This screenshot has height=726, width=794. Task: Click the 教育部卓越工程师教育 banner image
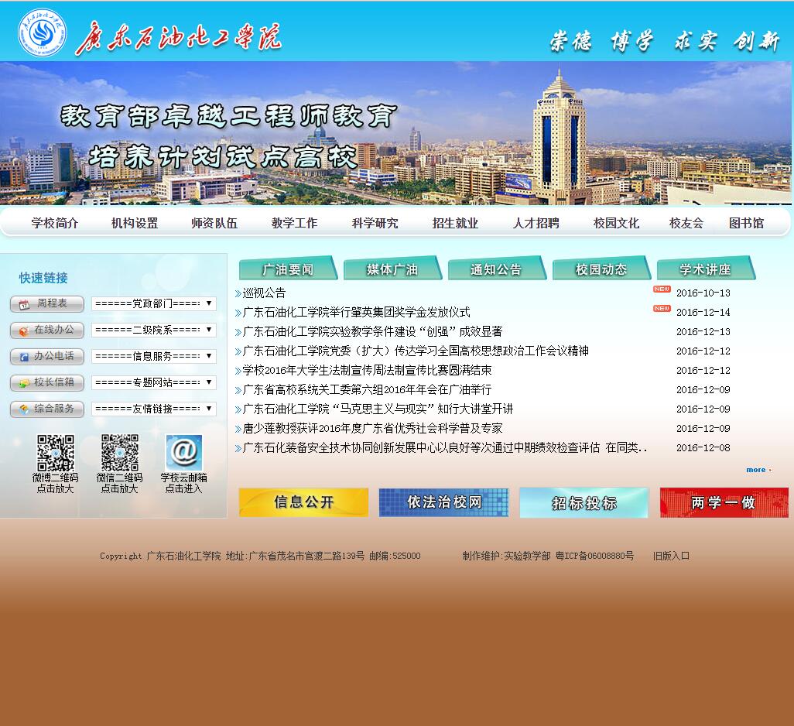tap(395, 133)
